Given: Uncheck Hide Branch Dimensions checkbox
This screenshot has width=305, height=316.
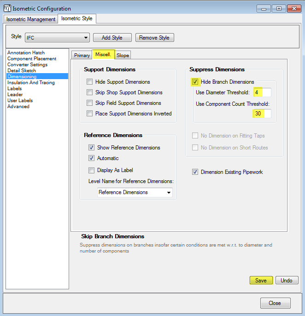Looking at the screenshot, I should pyautogui.click(x=195, y=82).
